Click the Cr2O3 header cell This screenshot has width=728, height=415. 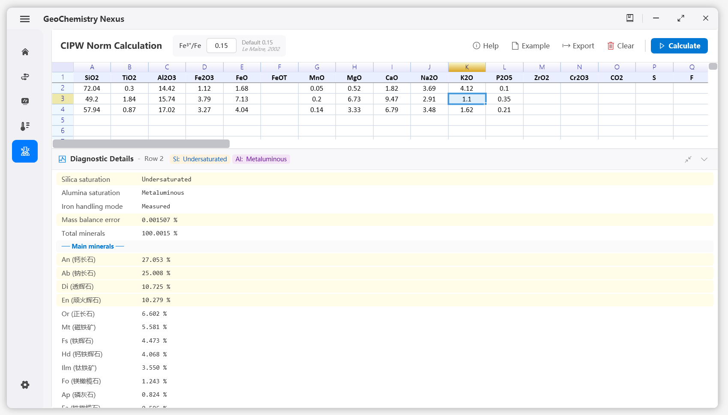point(579,77)
